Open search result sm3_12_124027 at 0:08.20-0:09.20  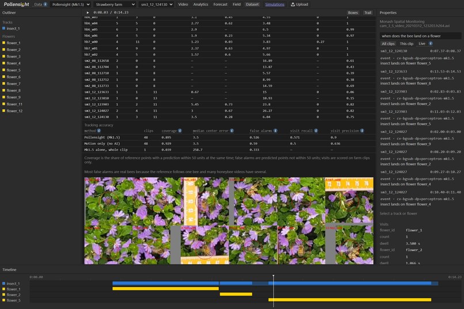pos(420,158)
